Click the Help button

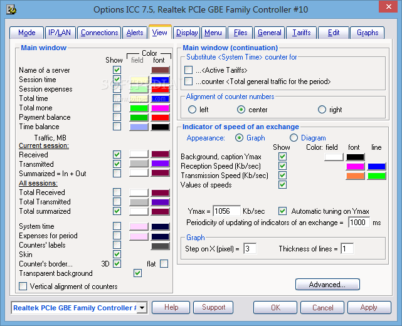tap(171, 307)
